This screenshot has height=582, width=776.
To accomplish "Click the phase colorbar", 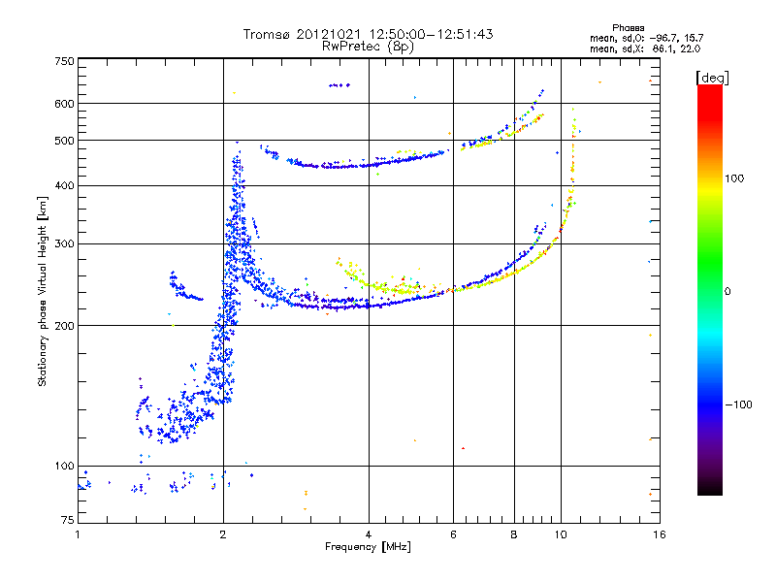I will click(710, 289).
